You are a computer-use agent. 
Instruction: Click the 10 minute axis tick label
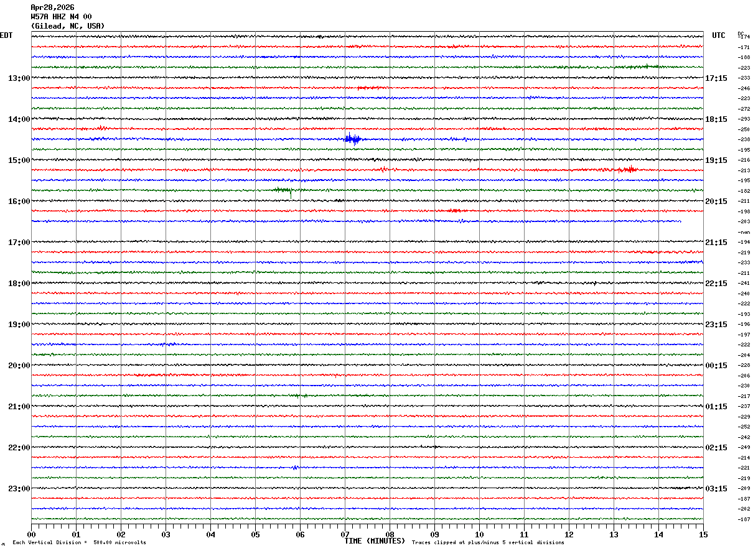pos(479,535)
